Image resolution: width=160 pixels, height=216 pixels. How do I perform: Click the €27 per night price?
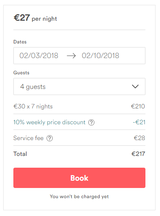35,18
